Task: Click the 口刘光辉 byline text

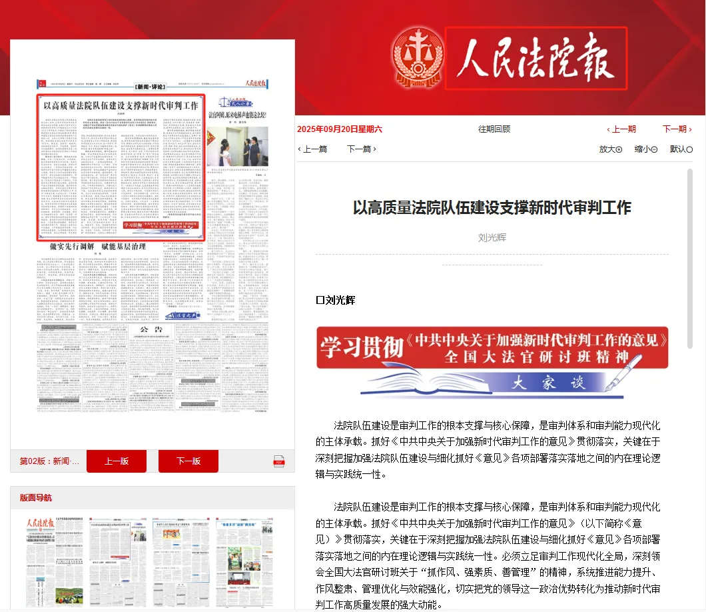Action: [x=336, y=300]
